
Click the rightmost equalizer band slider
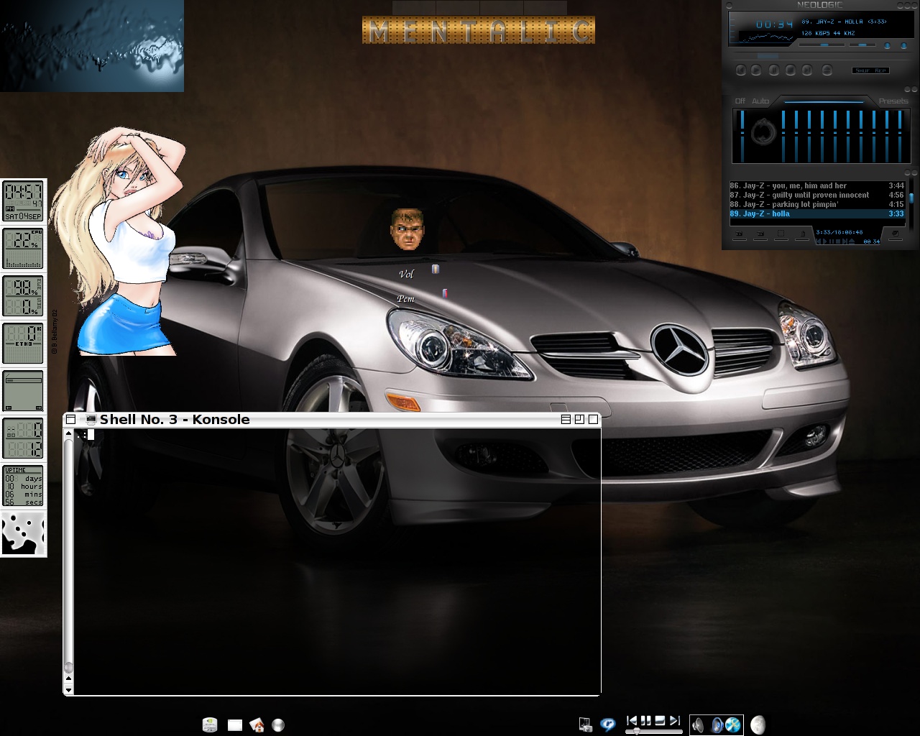click(900, 136)
